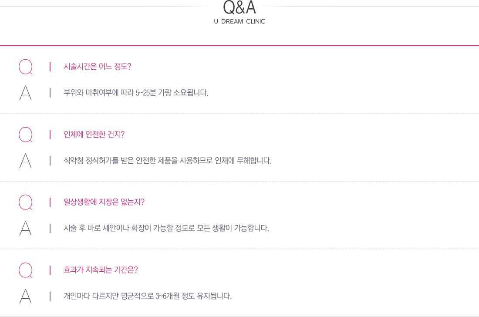
Task: Click the pink Q icon beside 시술시간은 어느 정도?
Action: coord(26,67)
